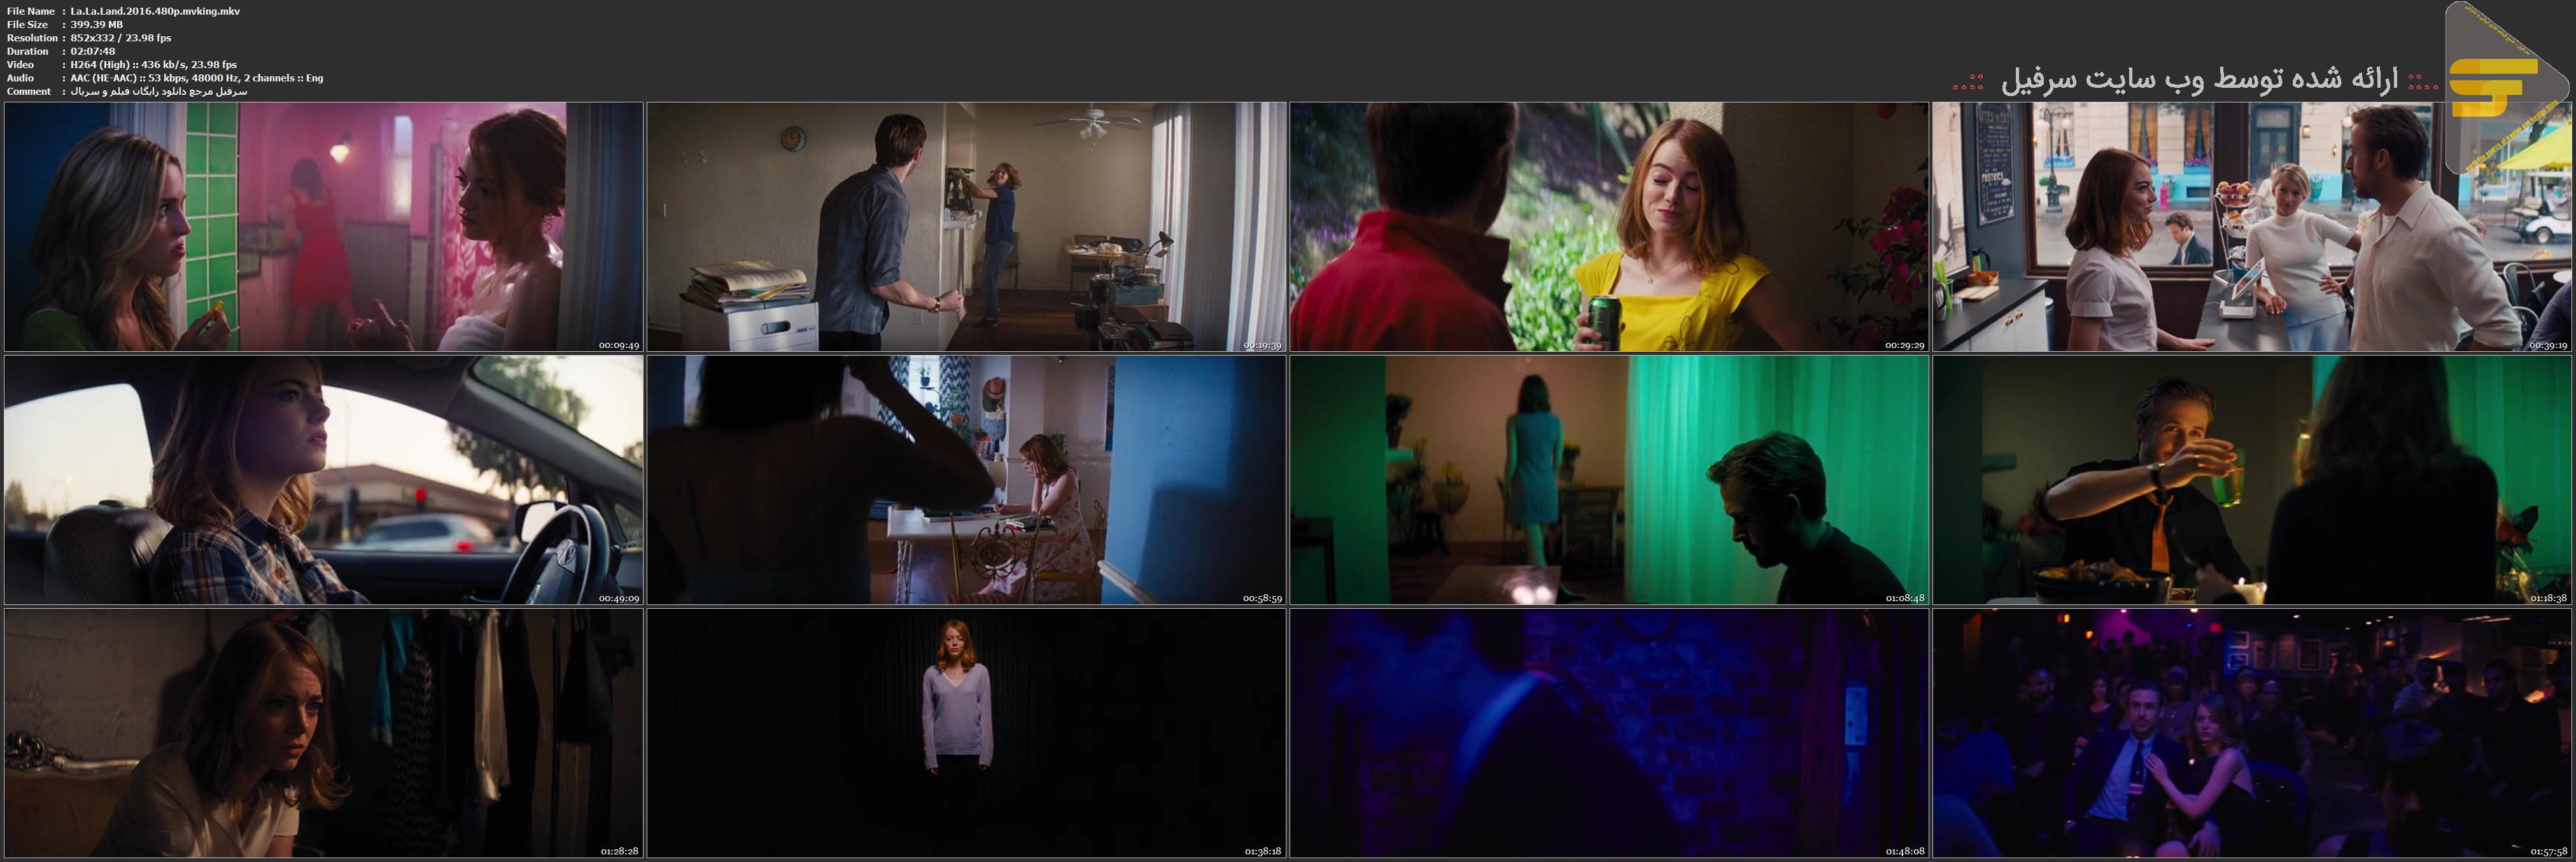Click the Persian Comment text line
This screenshot has height=862, width=2576.
click(158, 91)
